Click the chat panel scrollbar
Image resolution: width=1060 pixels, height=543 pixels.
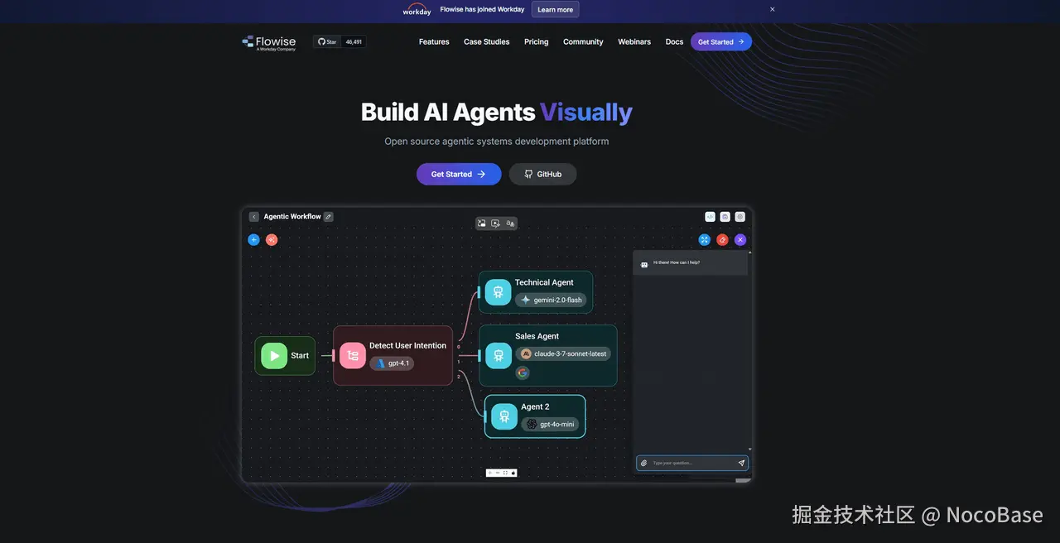tap(750, 352)
